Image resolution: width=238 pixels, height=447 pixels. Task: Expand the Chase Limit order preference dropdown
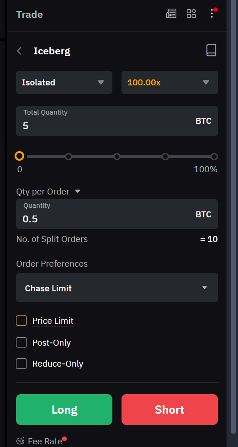(117, 288)
